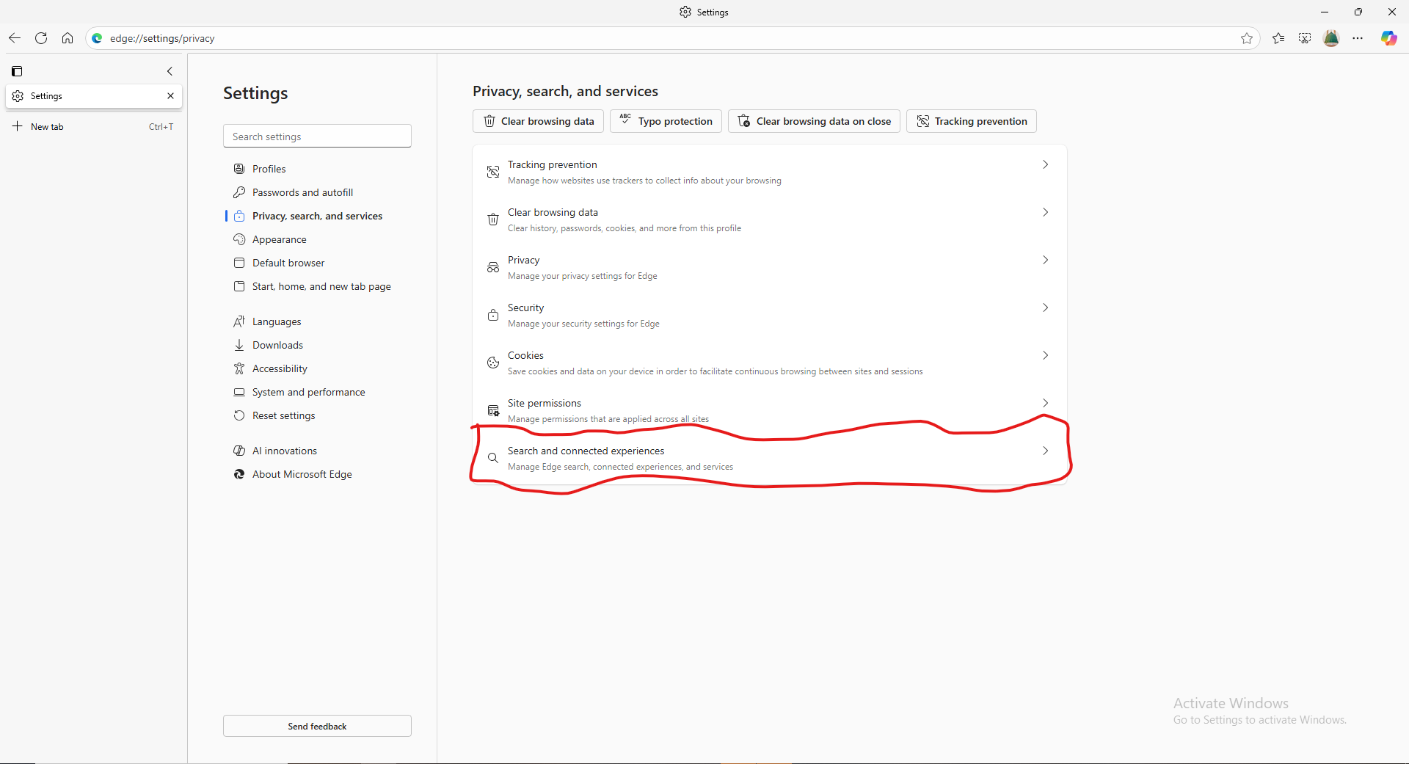Open the tab actions menu icon
The height and width of the screenshot is (764, 1409).
click(x=17, y=71)
